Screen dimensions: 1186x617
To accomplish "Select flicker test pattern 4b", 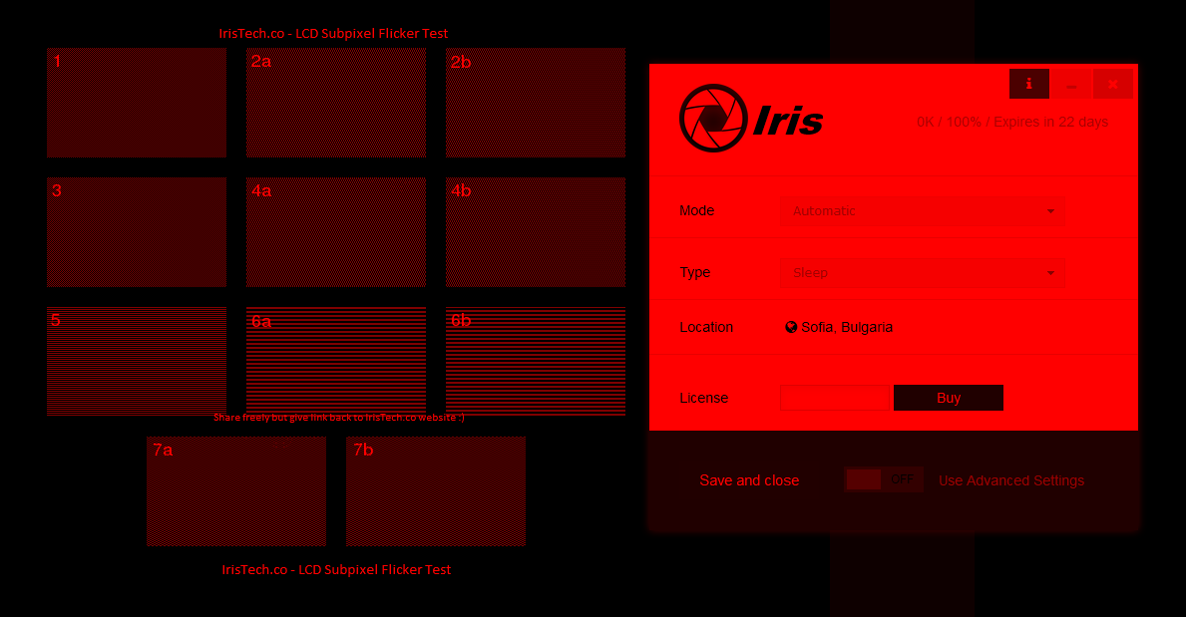I will [536, 232].
